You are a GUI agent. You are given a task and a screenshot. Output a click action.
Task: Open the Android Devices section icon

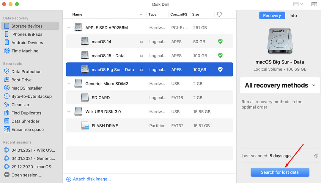7,42
